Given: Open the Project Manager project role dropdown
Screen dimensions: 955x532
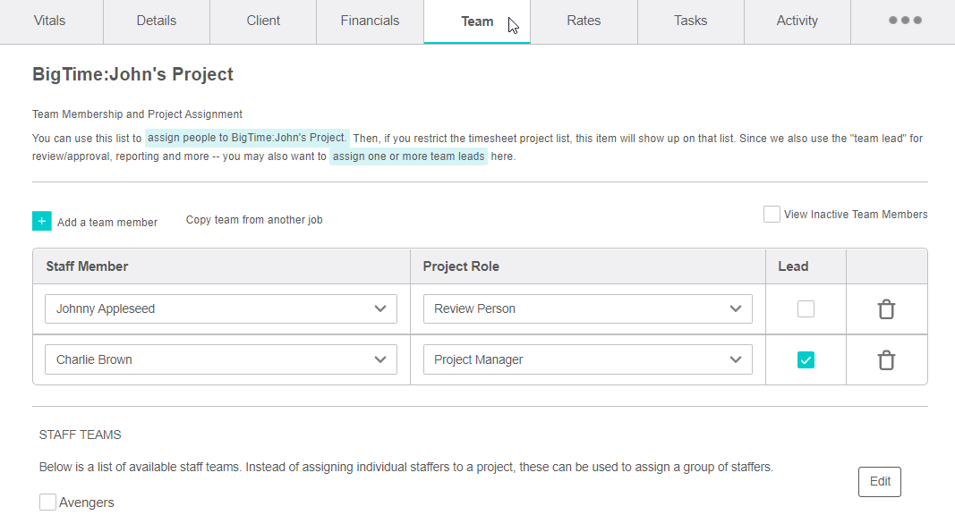Looking at the screenshot, I should [x=588, y=359].
